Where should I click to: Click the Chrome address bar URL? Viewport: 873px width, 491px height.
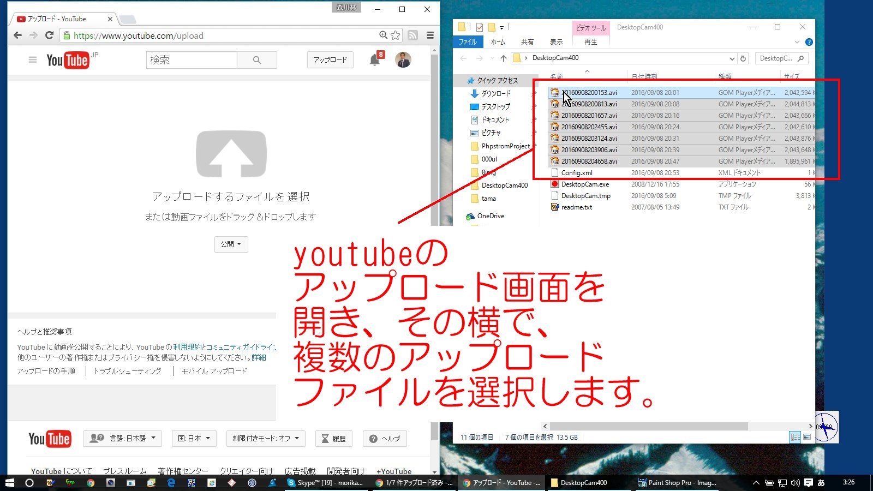[139, 35]
